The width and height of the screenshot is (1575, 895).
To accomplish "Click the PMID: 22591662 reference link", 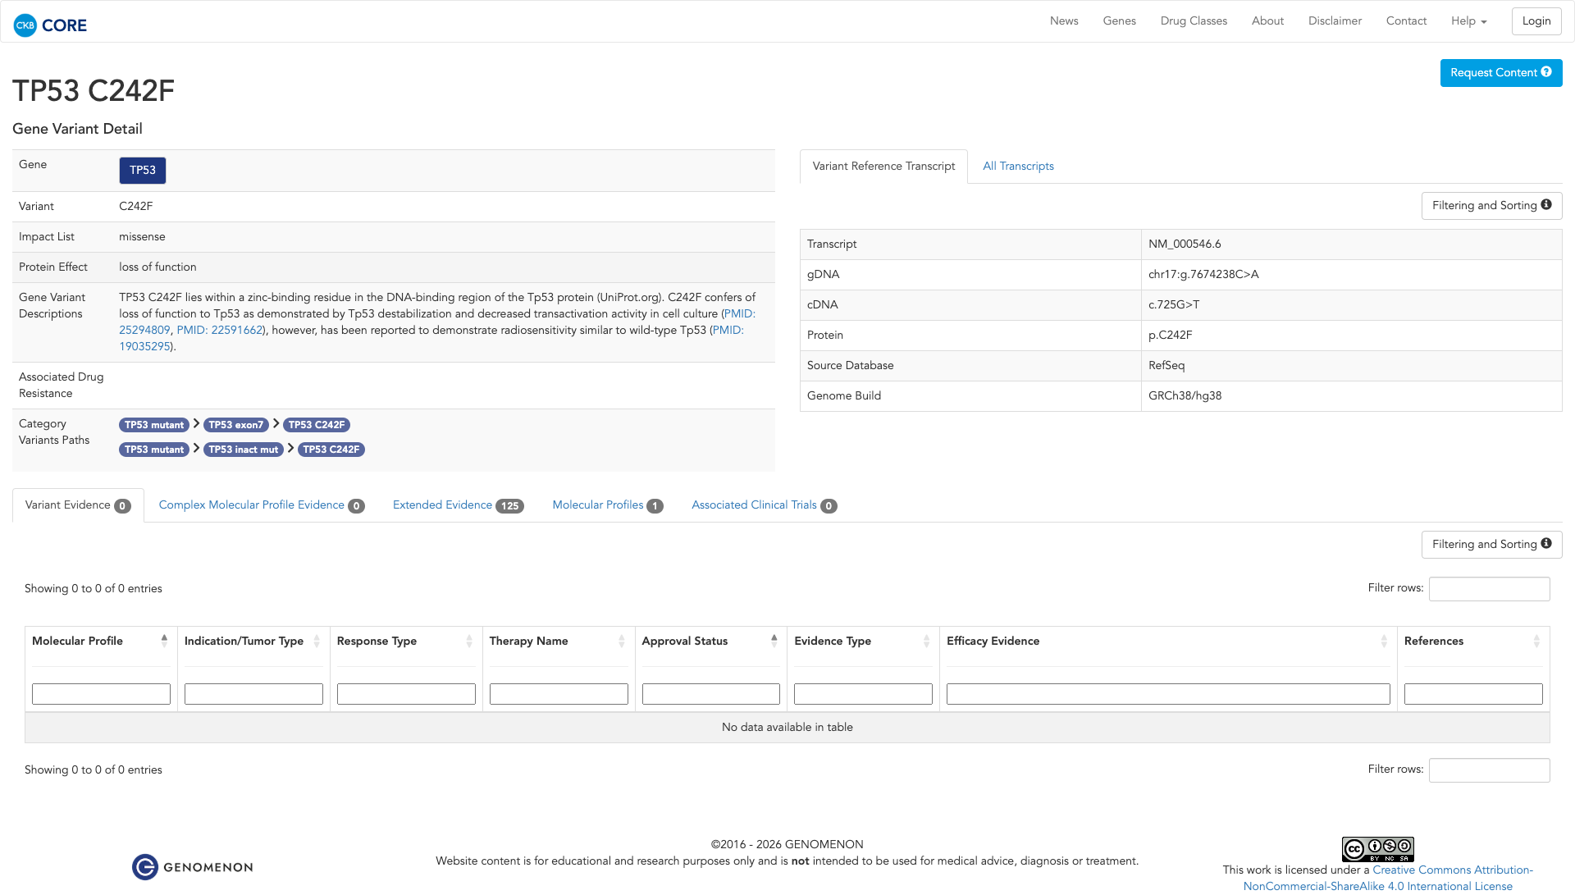I will coord(219,331).
